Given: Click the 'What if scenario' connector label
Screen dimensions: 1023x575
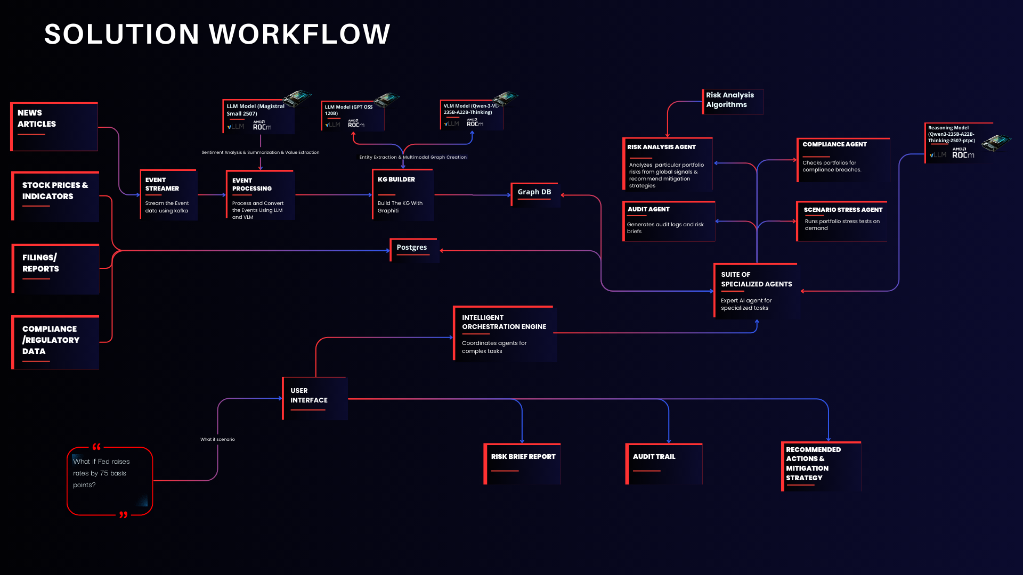Looking at the screenshot, I should click(217, 439).
